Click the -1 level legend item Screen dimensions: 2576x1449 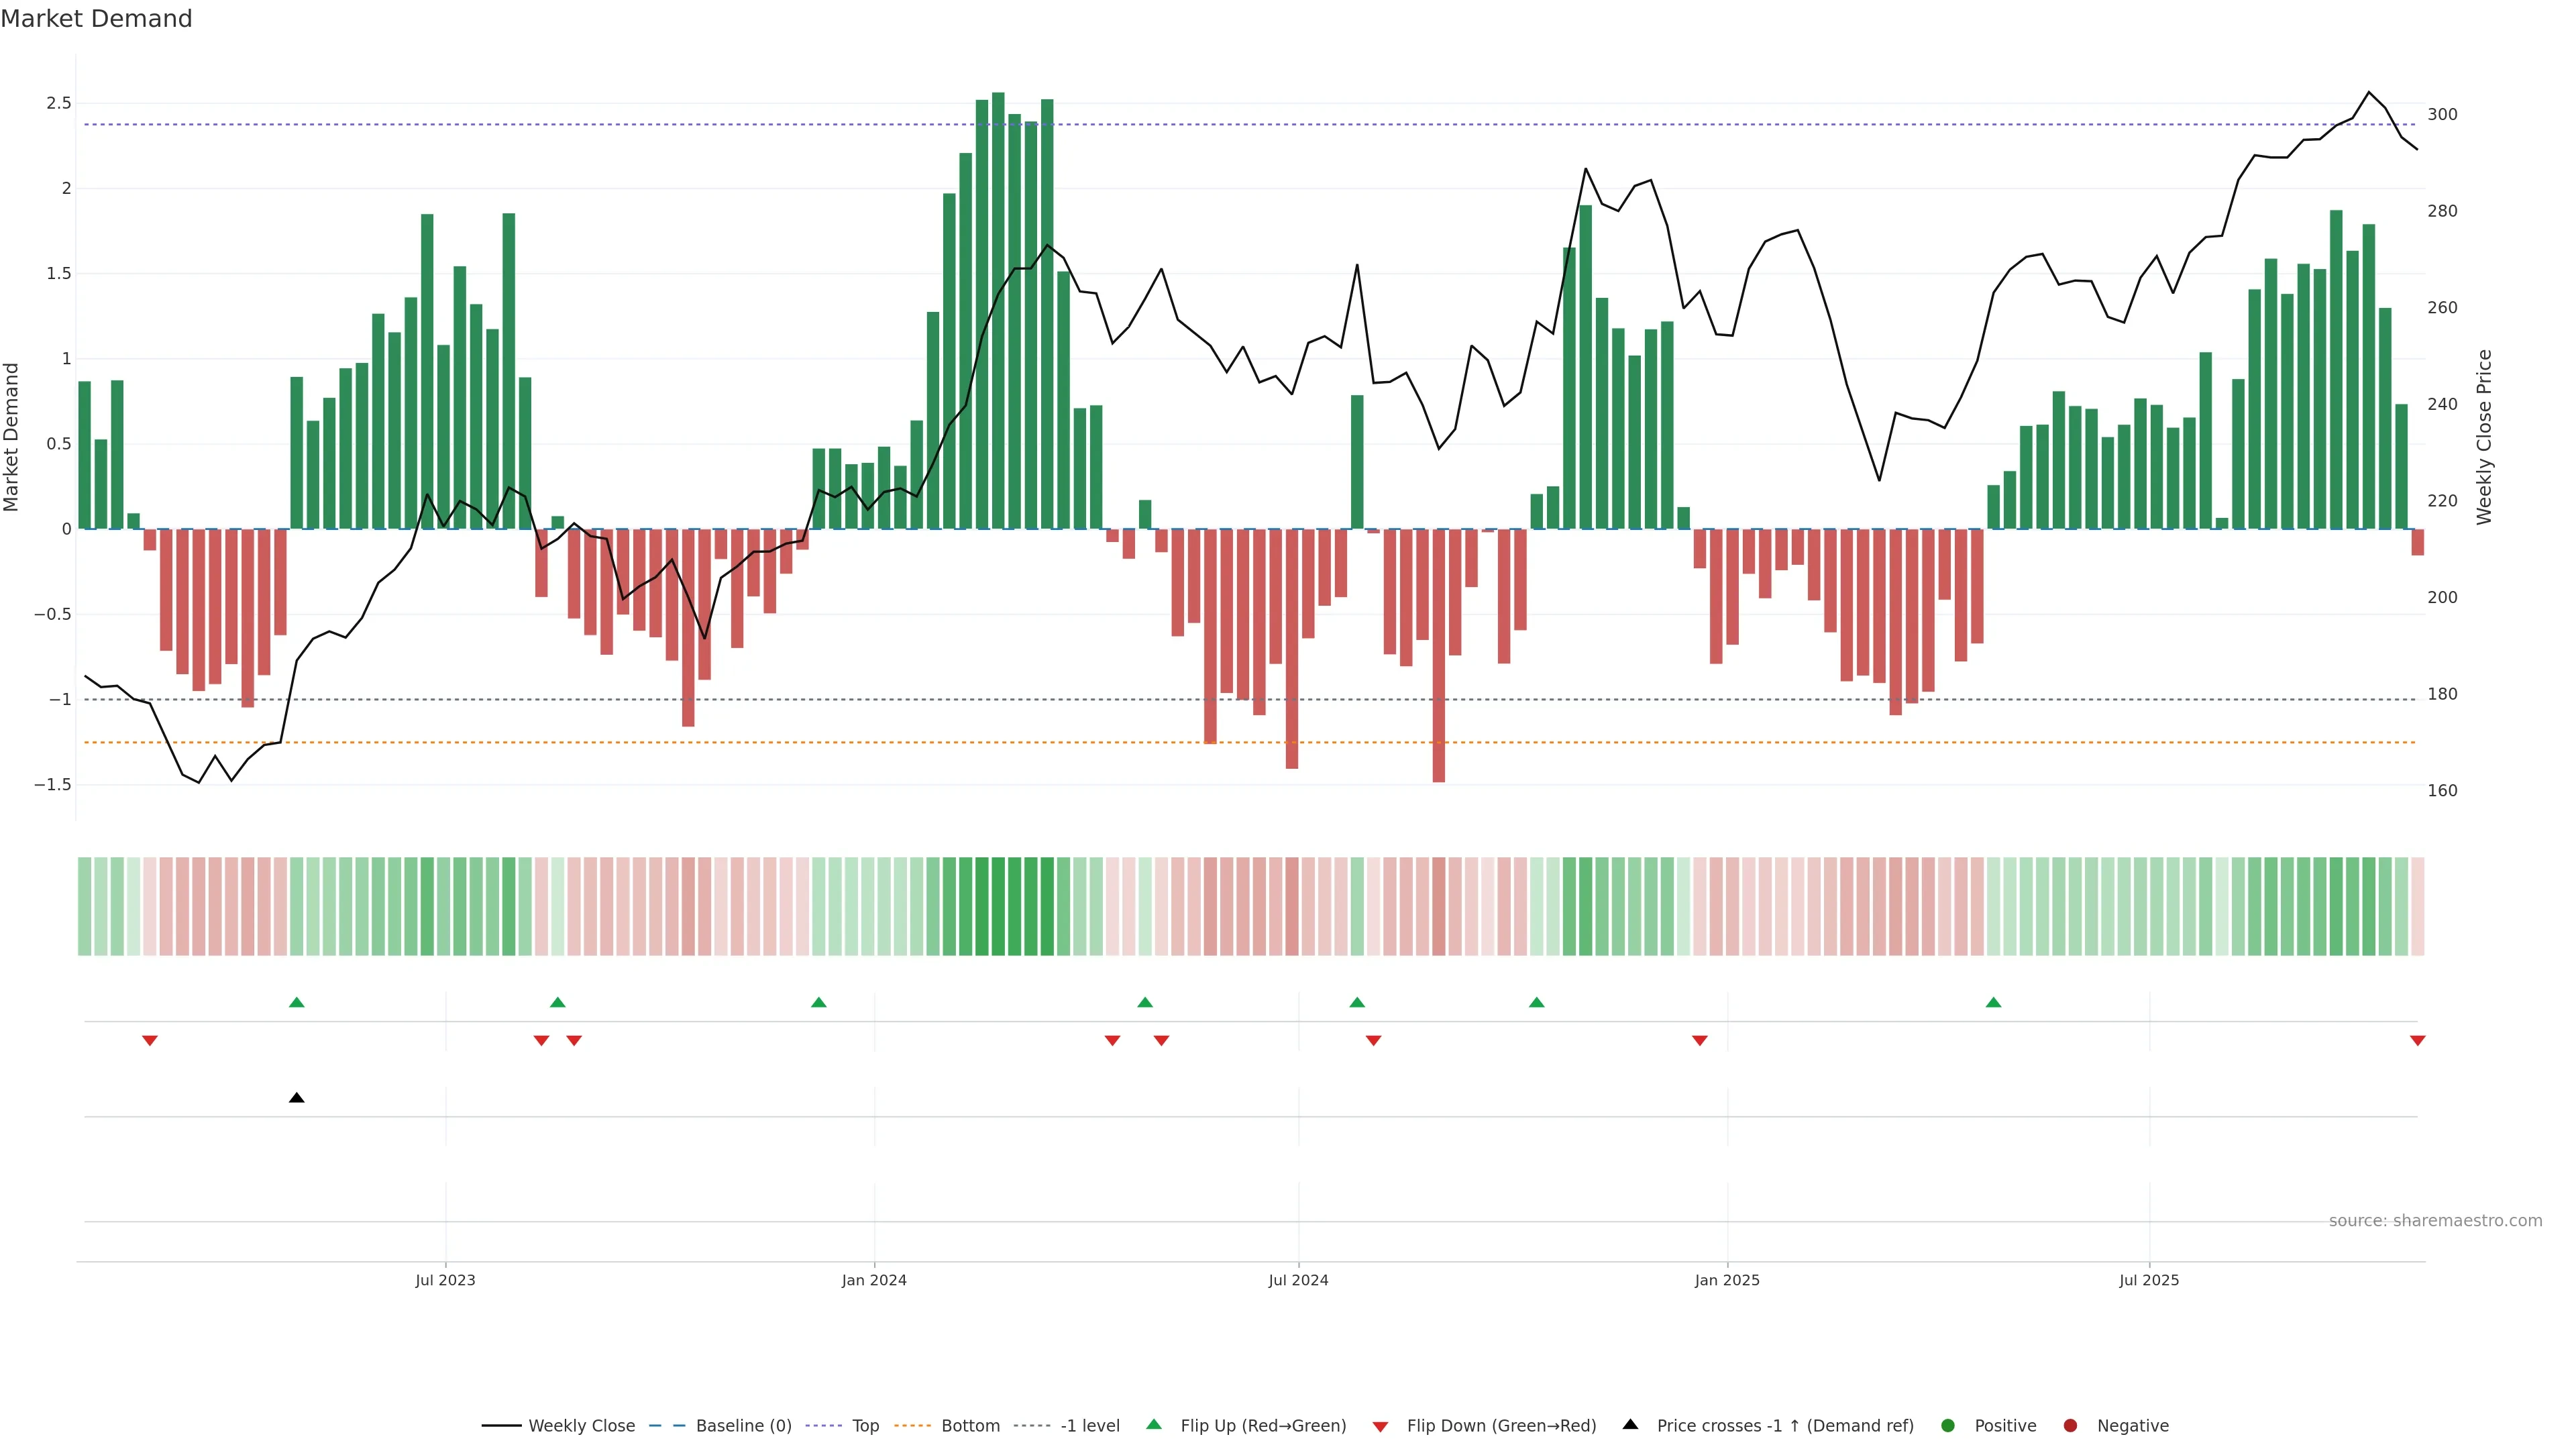[x=1089, y=1426]
